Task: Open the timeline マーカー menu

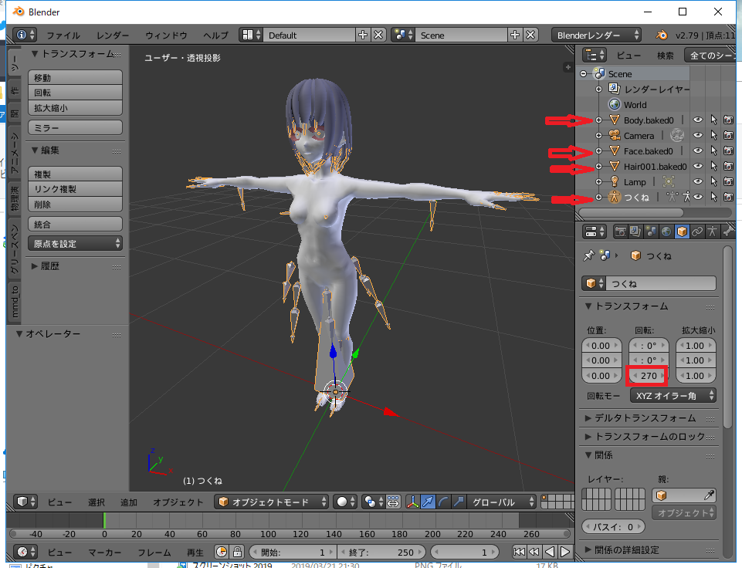Action: coord(104,553)
